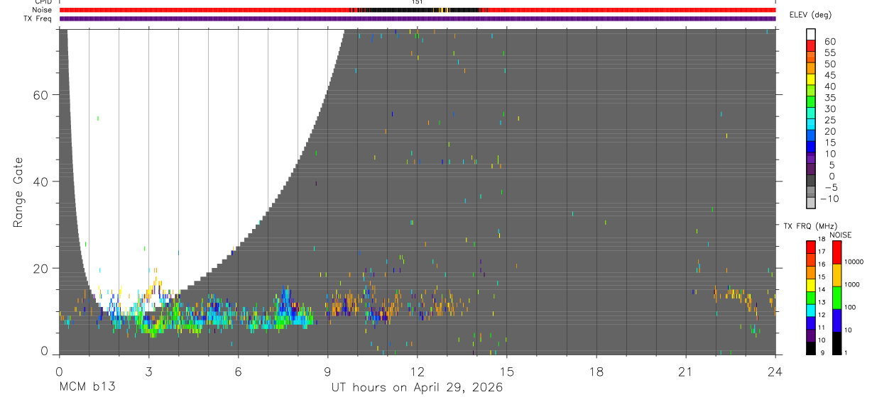Click hour tick '3' on the UT axis
Viewport: 872px width, 402px height.
[148, 372]
